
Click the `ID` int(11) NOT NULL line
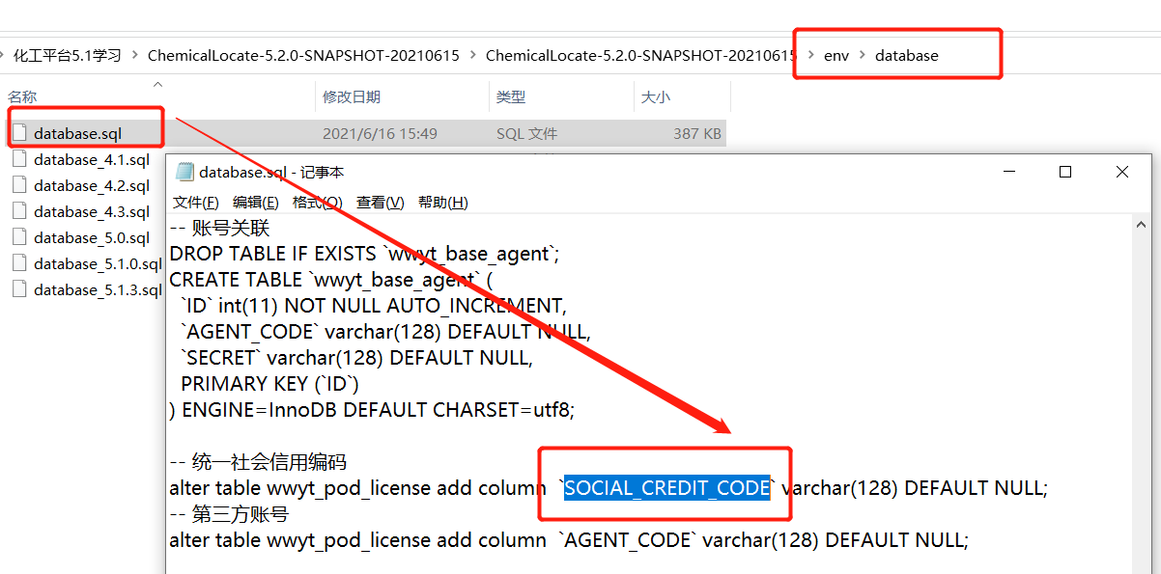(373, 305)
